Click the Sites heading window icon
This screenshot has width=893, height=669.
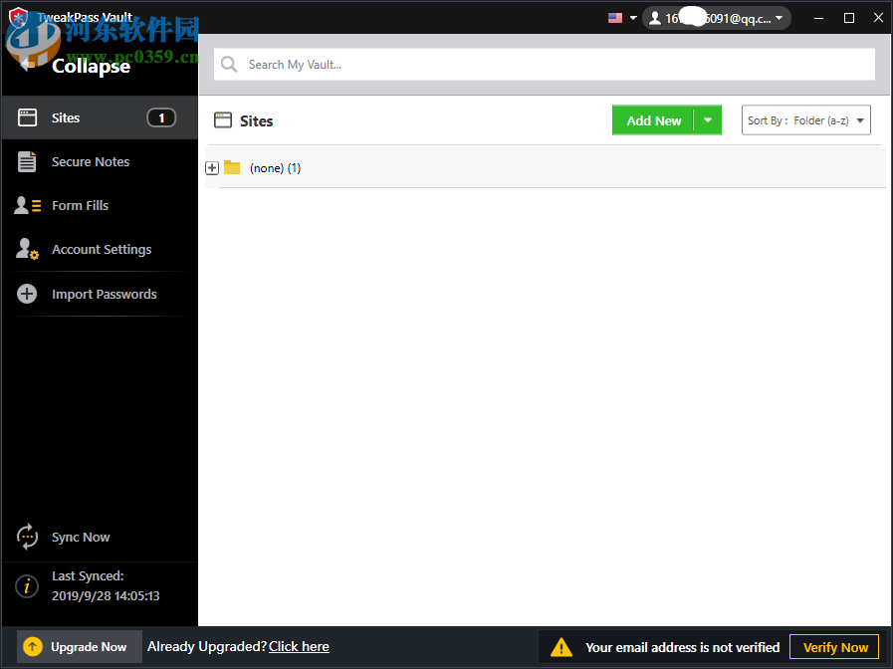click(x=223, y=120)
